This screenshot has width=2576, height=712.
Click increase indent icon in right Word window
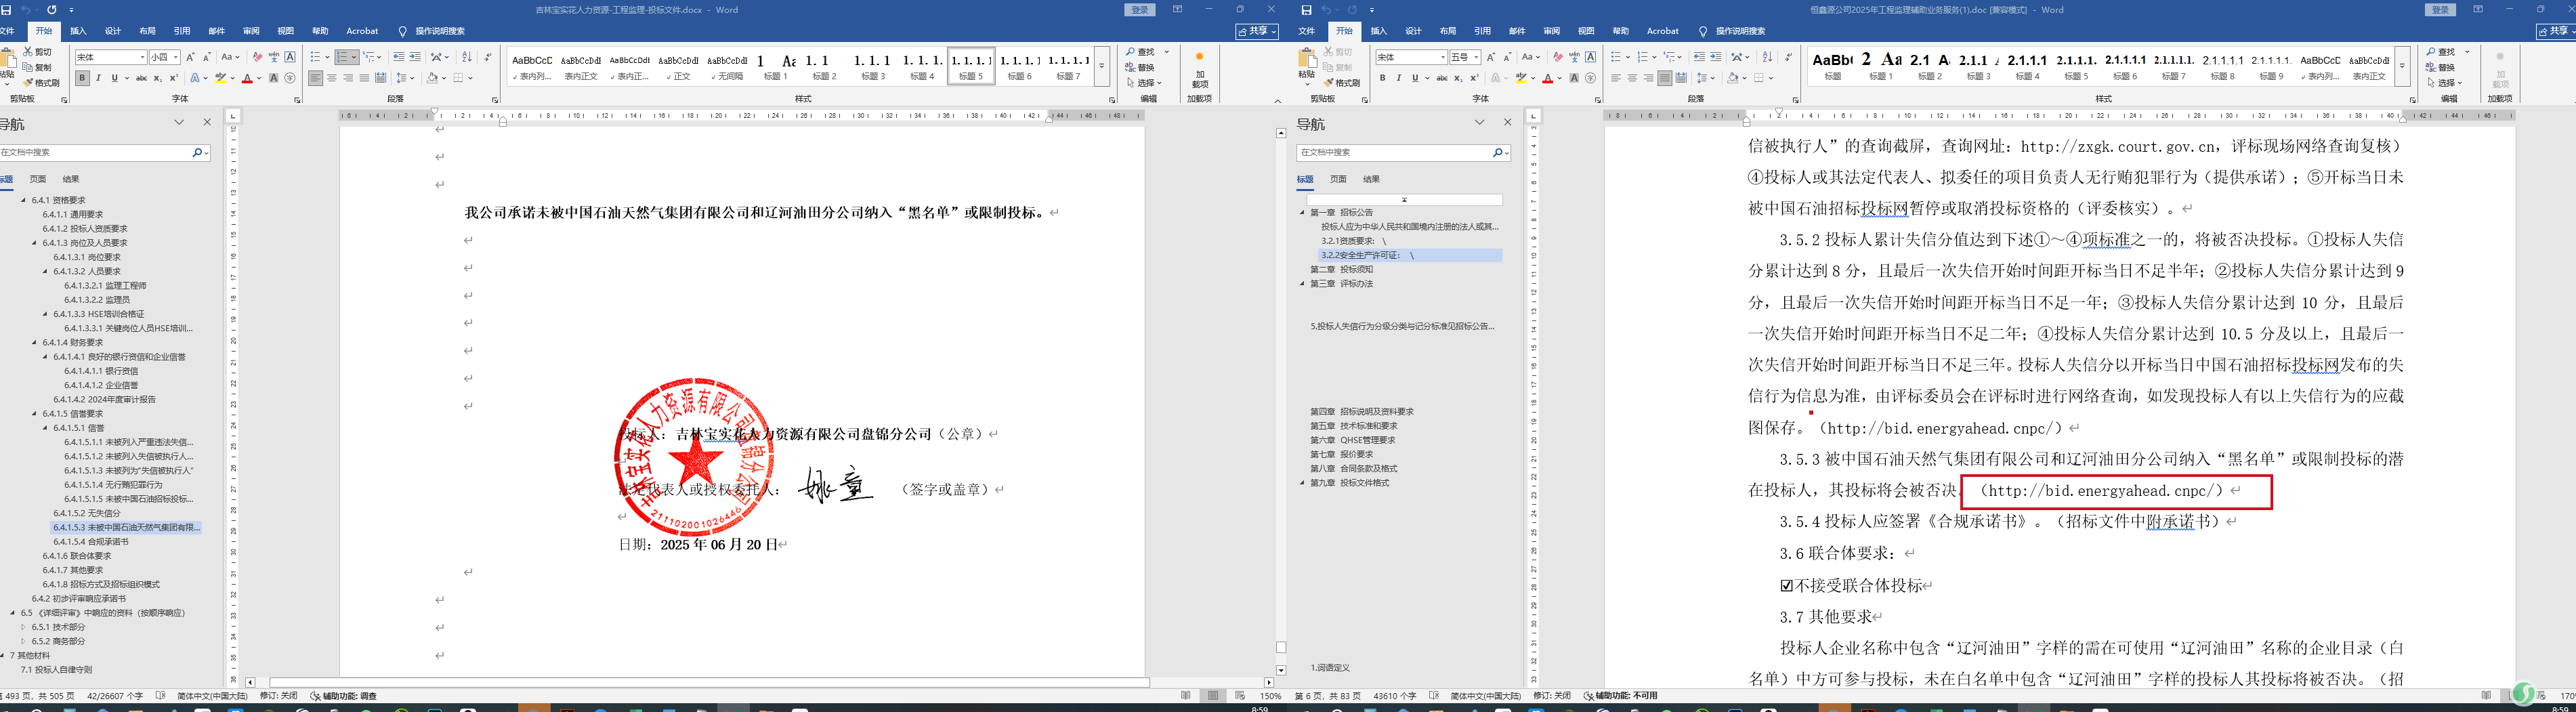click(x=1715, y=57)
